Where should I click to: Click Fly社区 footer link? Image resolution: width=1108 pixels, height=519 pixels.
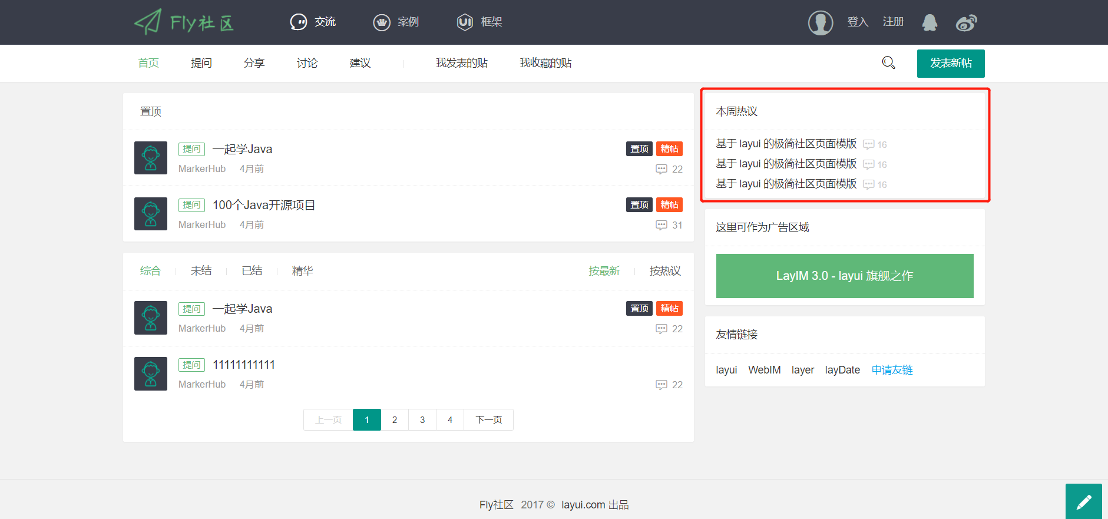coord(497,505)
